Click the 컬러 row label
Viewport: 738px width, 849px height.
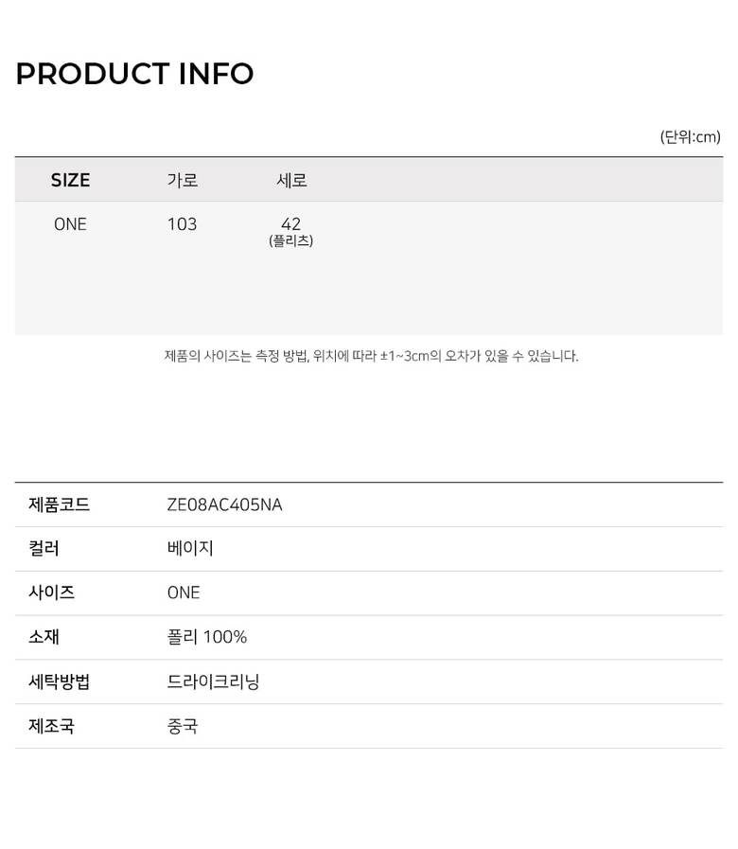click(44, 549)
